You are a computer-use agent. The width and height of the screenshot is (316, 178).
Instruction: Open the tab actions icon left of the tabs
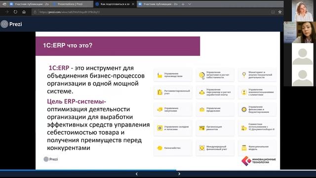pyautogui.click(x=4, y=4)
